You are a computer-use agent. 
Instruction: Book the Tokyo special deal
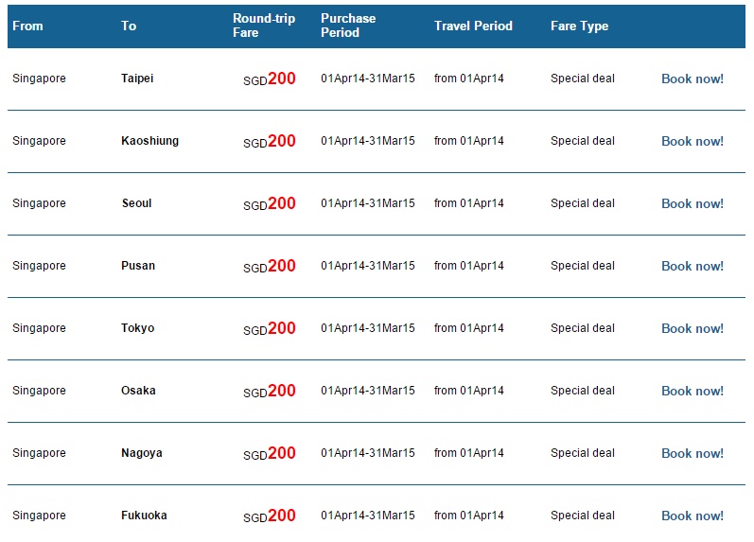pyautogui.click(x=692, y=329)
